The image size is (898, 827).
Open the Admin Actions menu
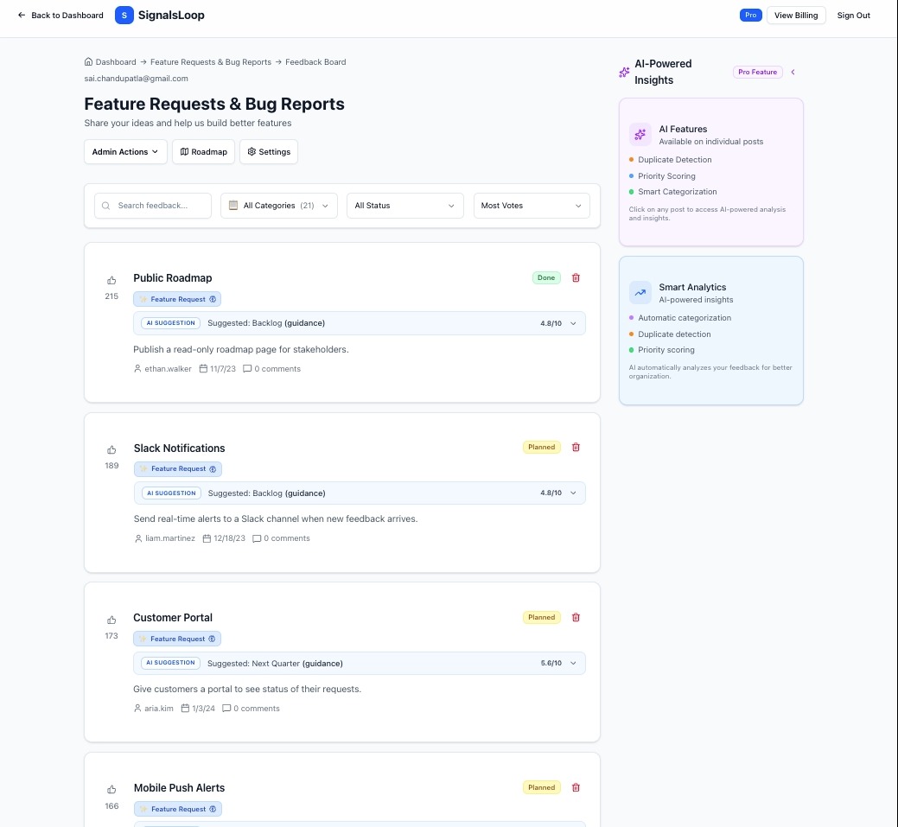(x=124, y=151)
